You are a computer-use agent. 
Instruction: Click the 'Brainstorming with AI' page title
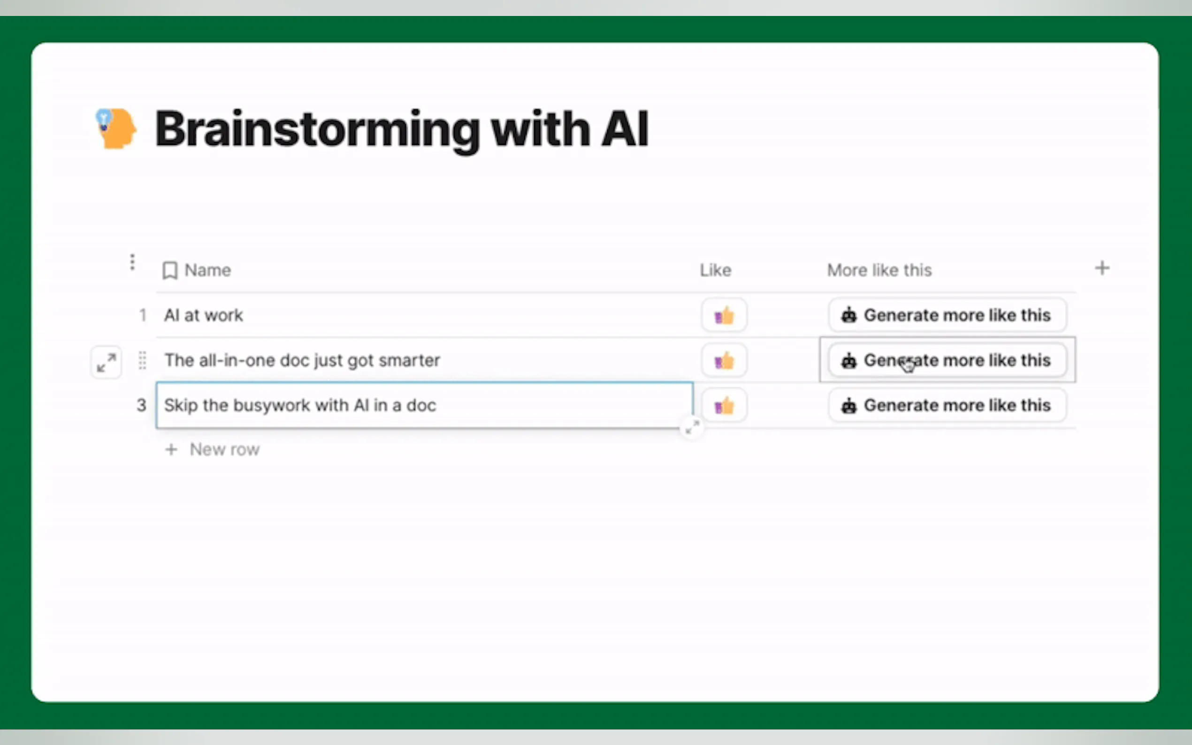pos(401,129)
